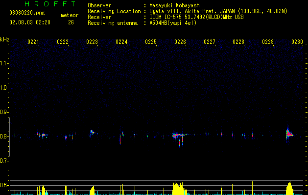Screen dimensions: 308x195
Task: Click the 0228 time marker
Action: (x=238, y=42)
